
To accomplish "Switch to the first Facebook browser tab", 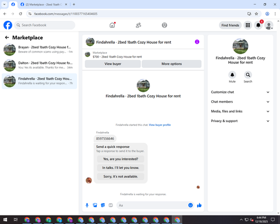I will coord(13,4).
